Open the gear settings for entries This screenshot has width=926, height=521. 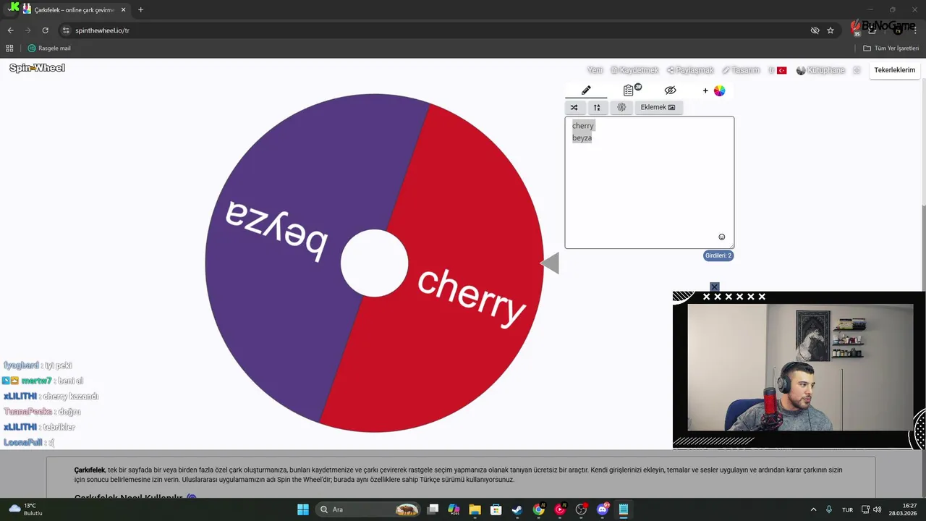(x=621, y=107)
